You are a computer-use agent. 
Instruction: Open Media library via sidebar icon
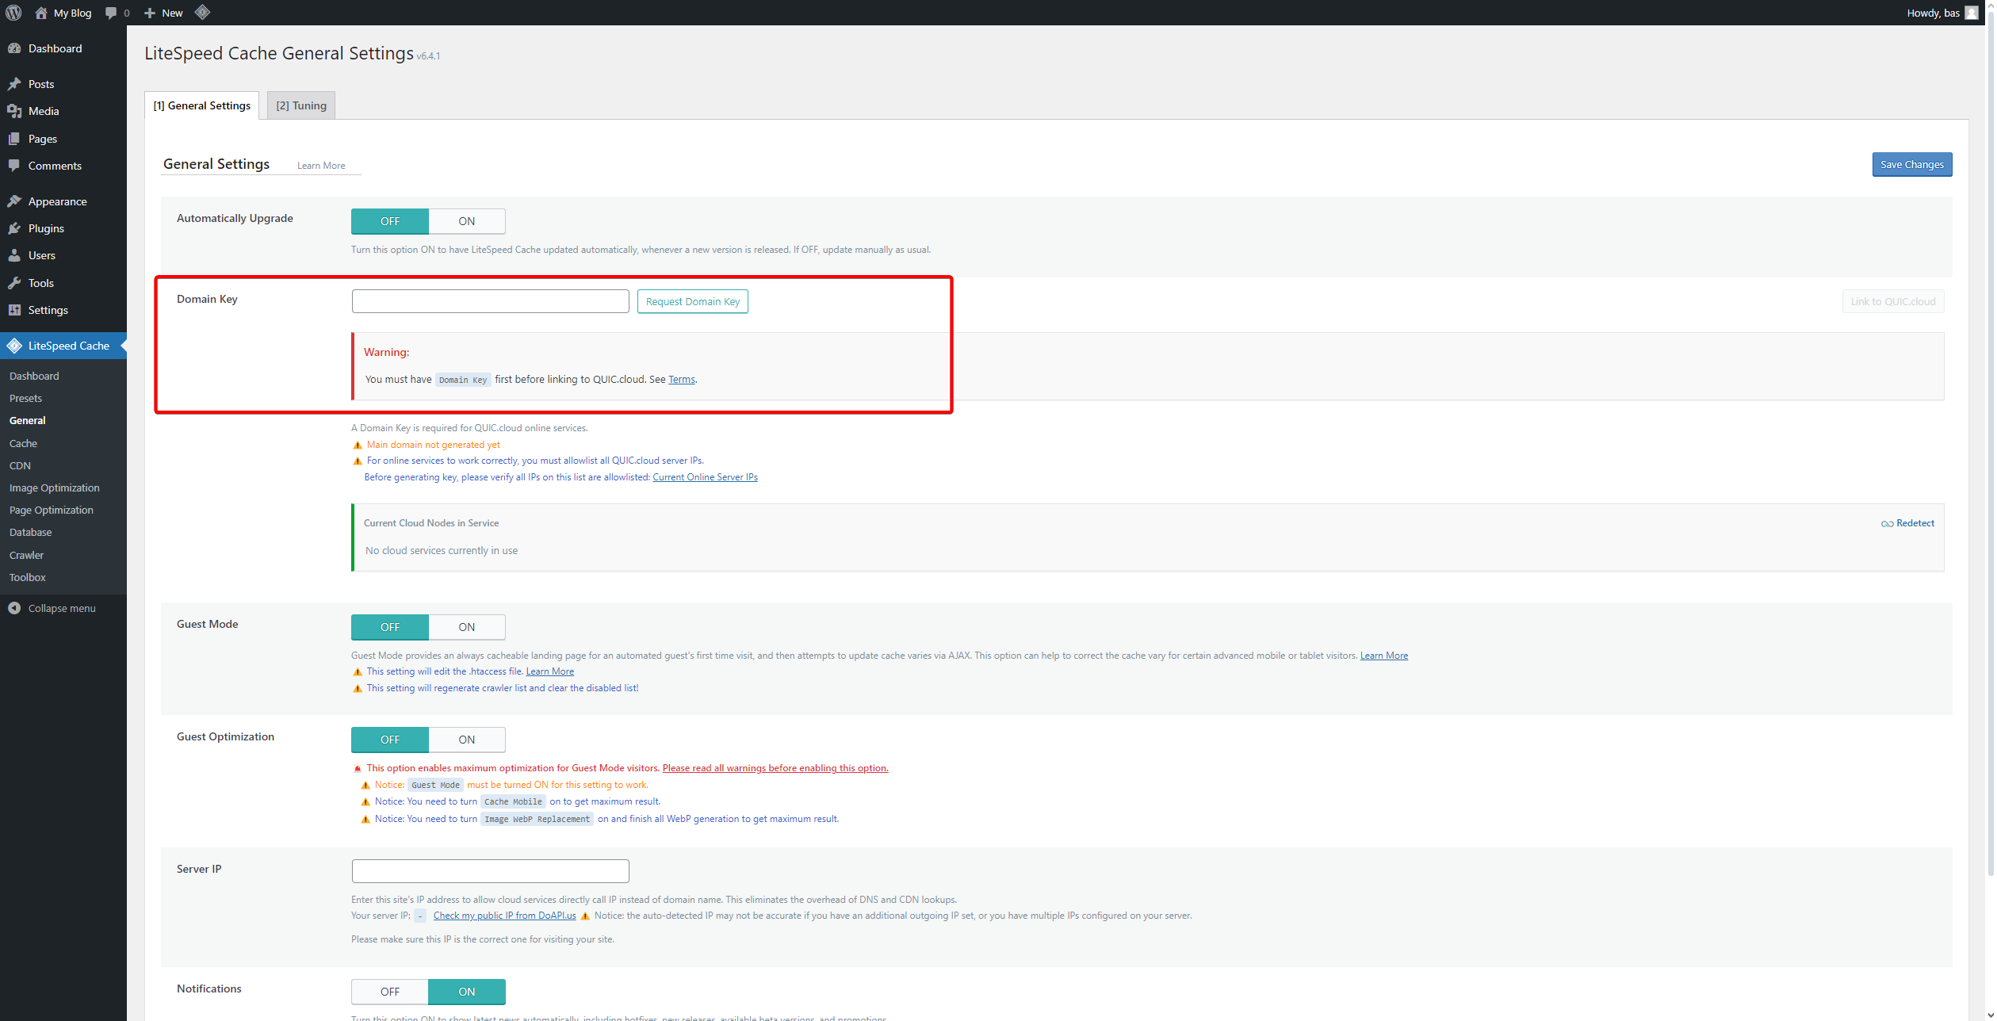click(14, 111)
